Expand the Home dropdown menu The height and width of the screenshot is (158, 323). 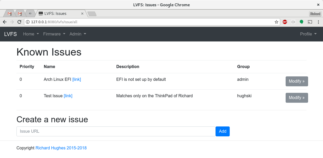(x=31, y=34)
